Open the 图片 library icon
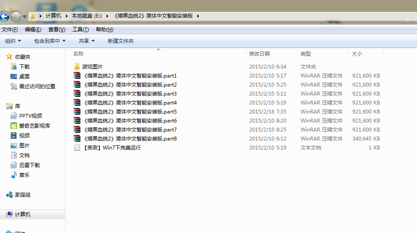 14,146
